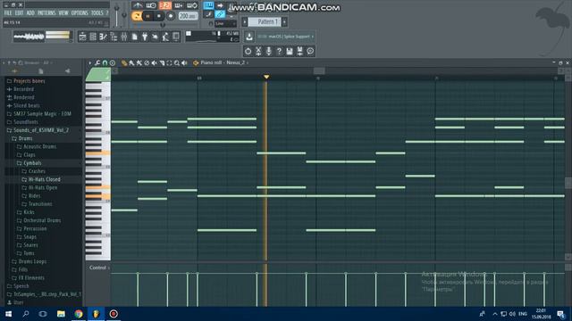The image size is (572, 321).
Task: Open the Mixer view from toolbar
Action: [x=124, y=37]
